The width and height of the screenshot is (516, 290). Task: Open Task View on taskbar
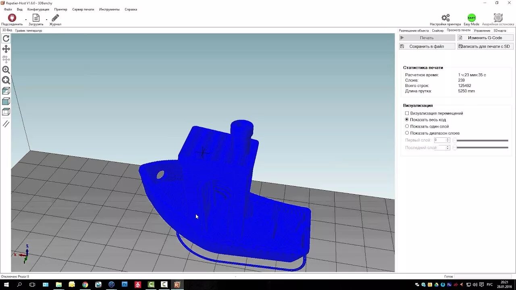[x=32, y=285]
